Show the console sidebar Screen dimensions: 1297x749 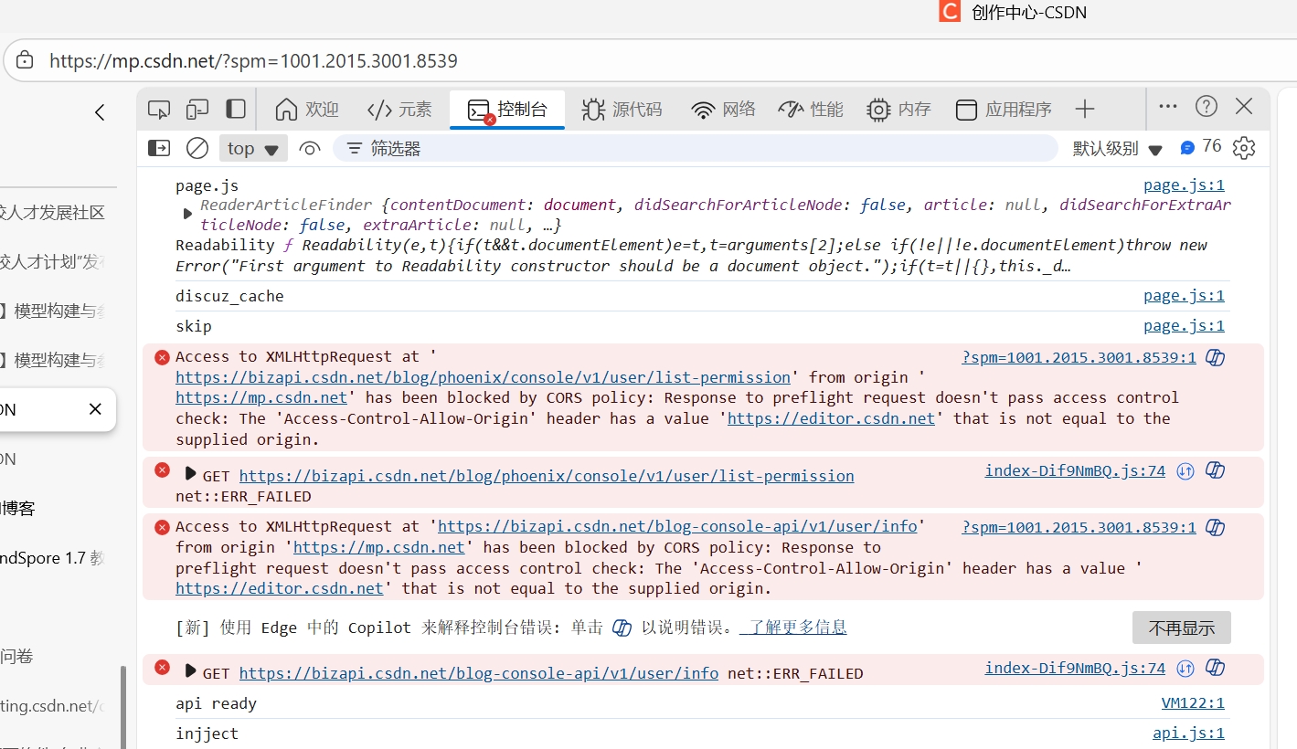point(159,148)
